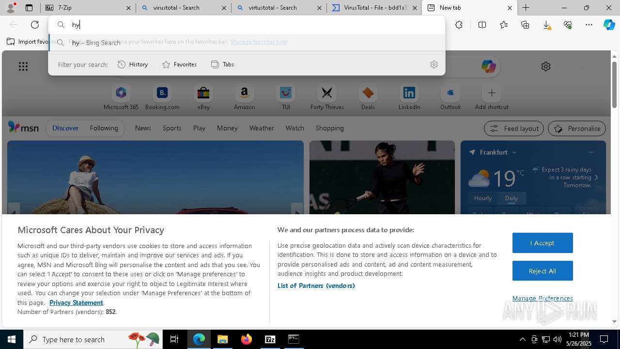Screen dimensions: 620x349
Task: Click Reject All cookies button
Action: 542,271
